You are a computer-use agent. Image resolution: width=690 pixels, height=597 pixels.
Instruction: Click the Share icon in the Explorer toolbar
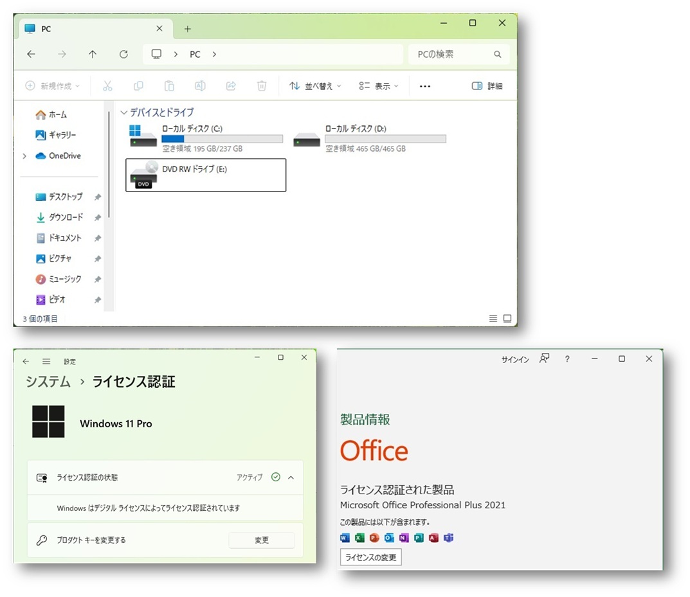point(231,85)
